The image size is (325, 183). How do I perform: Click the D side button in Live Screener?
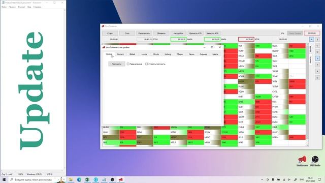(x=317, y=46)
